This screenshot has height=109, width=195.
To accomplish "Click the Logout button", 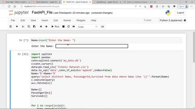I will 180,13.
